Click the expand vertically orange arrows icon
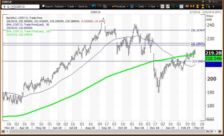The height and width of the screenshot is (136, 224). pyautogui.click(x=197, y=6)
